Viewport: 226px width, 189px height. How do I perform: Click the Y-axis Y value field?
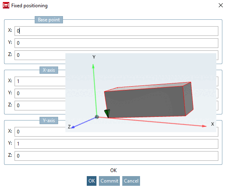coord(116,144)
